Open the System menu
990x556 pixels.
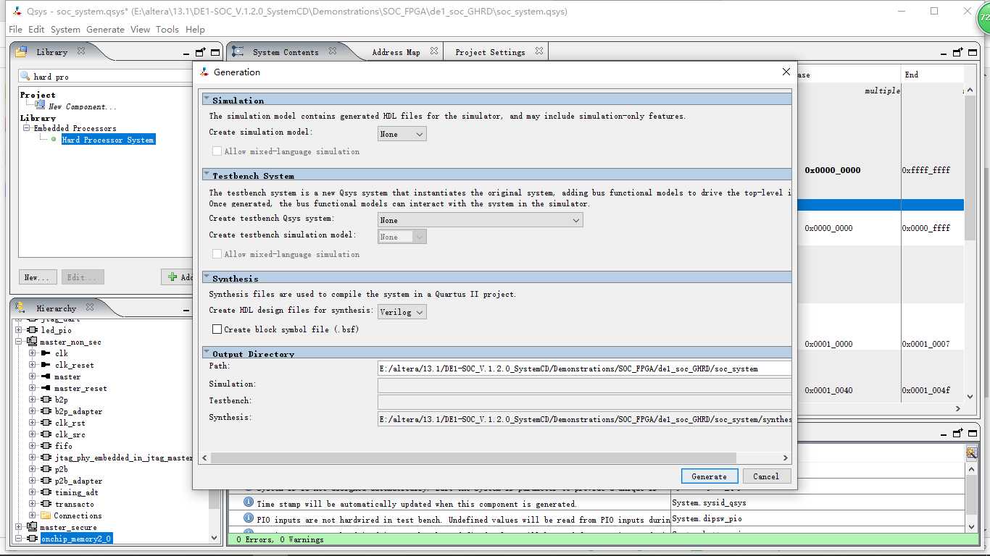point(65,30)
